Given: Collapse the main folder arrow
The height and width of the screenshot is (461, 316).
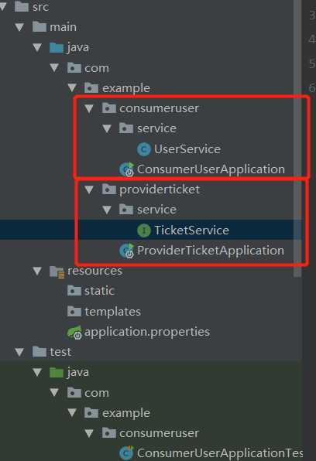Looking at the screenshot, I should click(x=19, y=27).
